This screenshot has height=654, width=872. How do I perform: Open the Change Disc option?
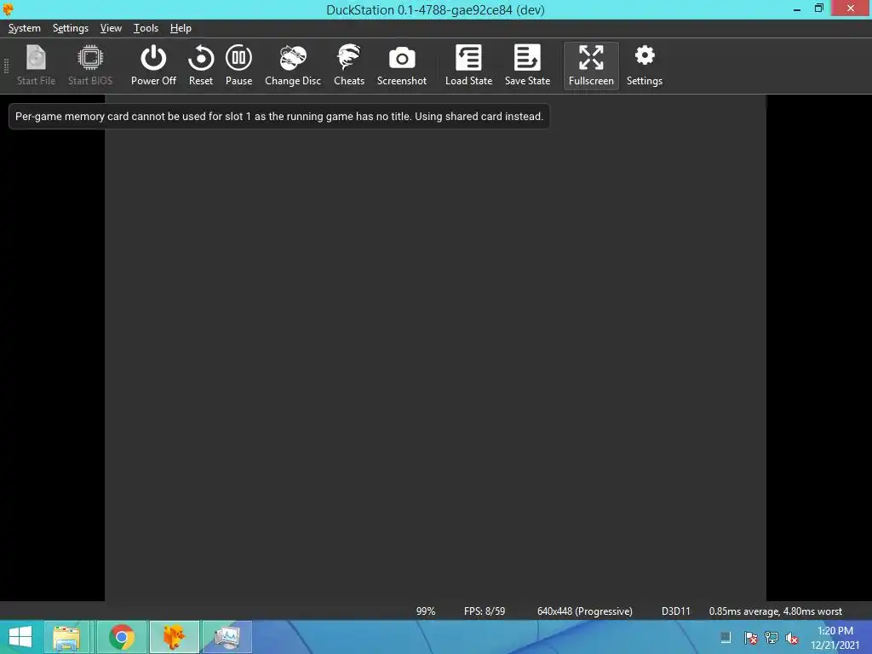[x=293, y=65]
